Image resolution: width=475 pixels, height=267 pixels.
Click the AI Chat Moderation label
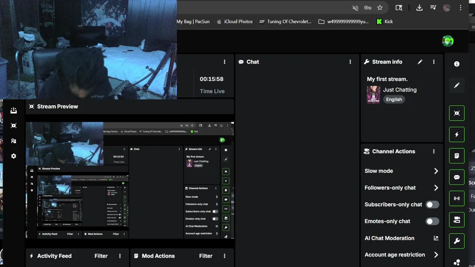pos(389,238)
